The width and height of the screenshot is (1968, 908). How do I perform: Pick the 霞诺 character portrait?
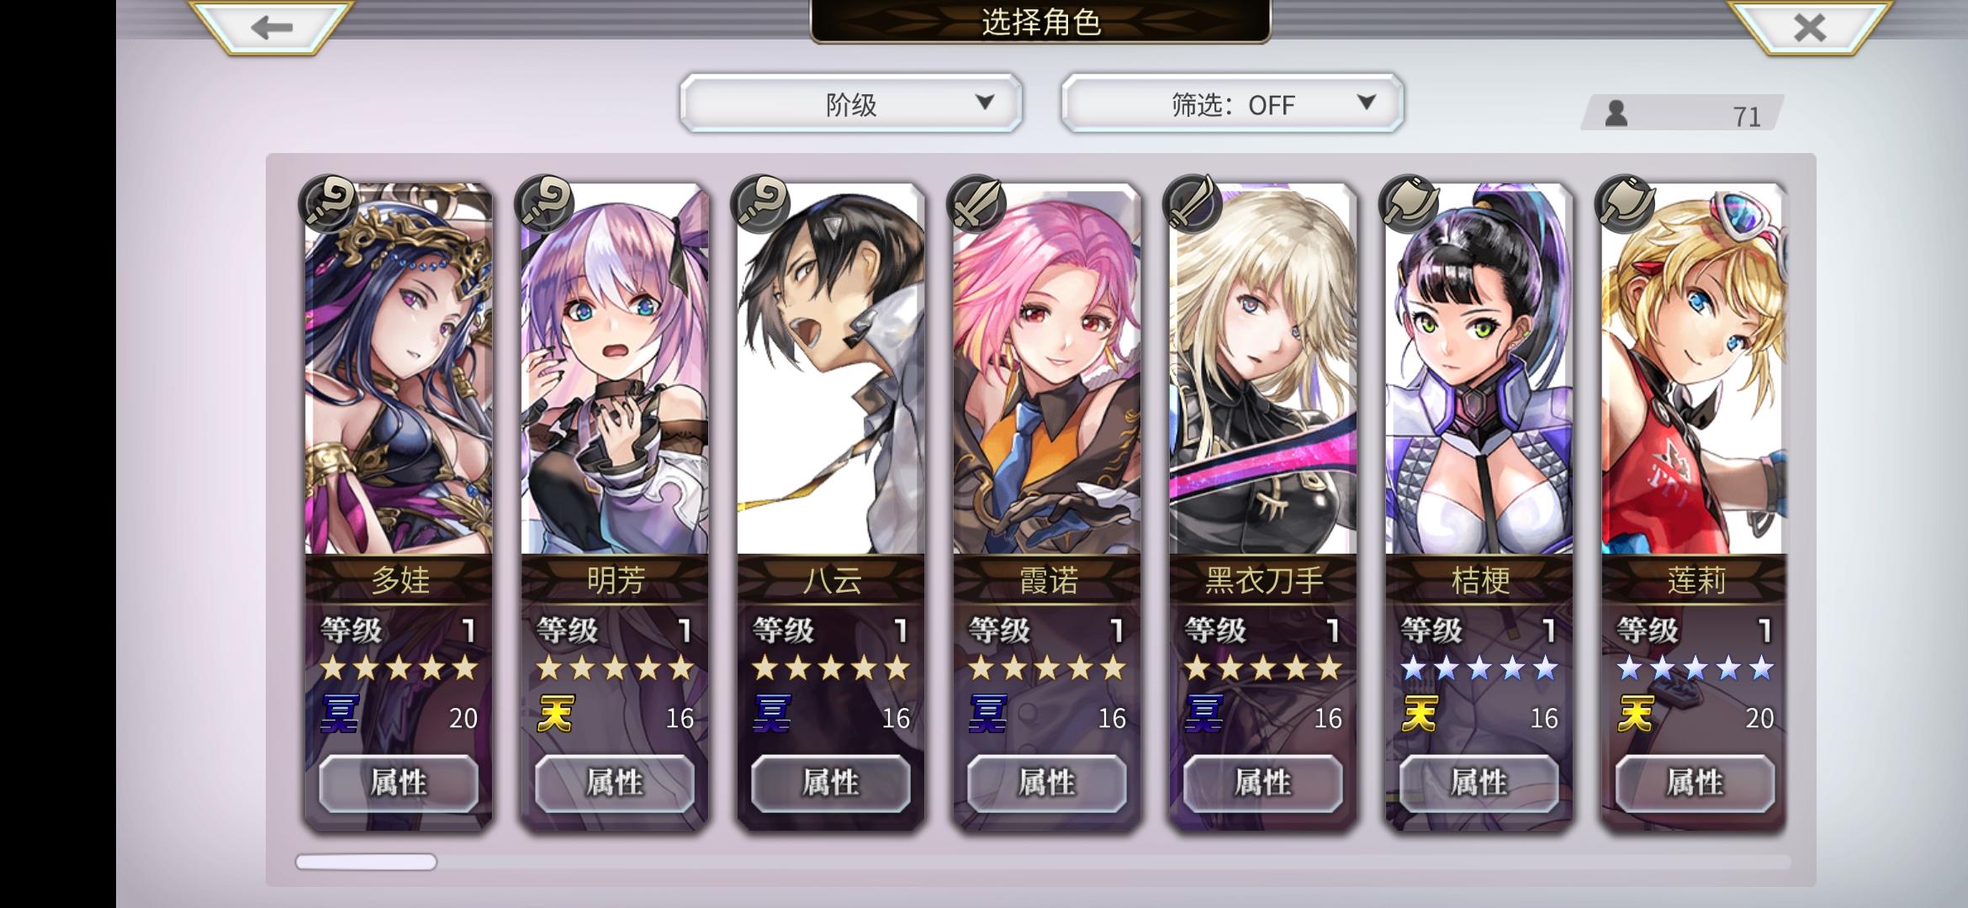tap(1047, 370)
